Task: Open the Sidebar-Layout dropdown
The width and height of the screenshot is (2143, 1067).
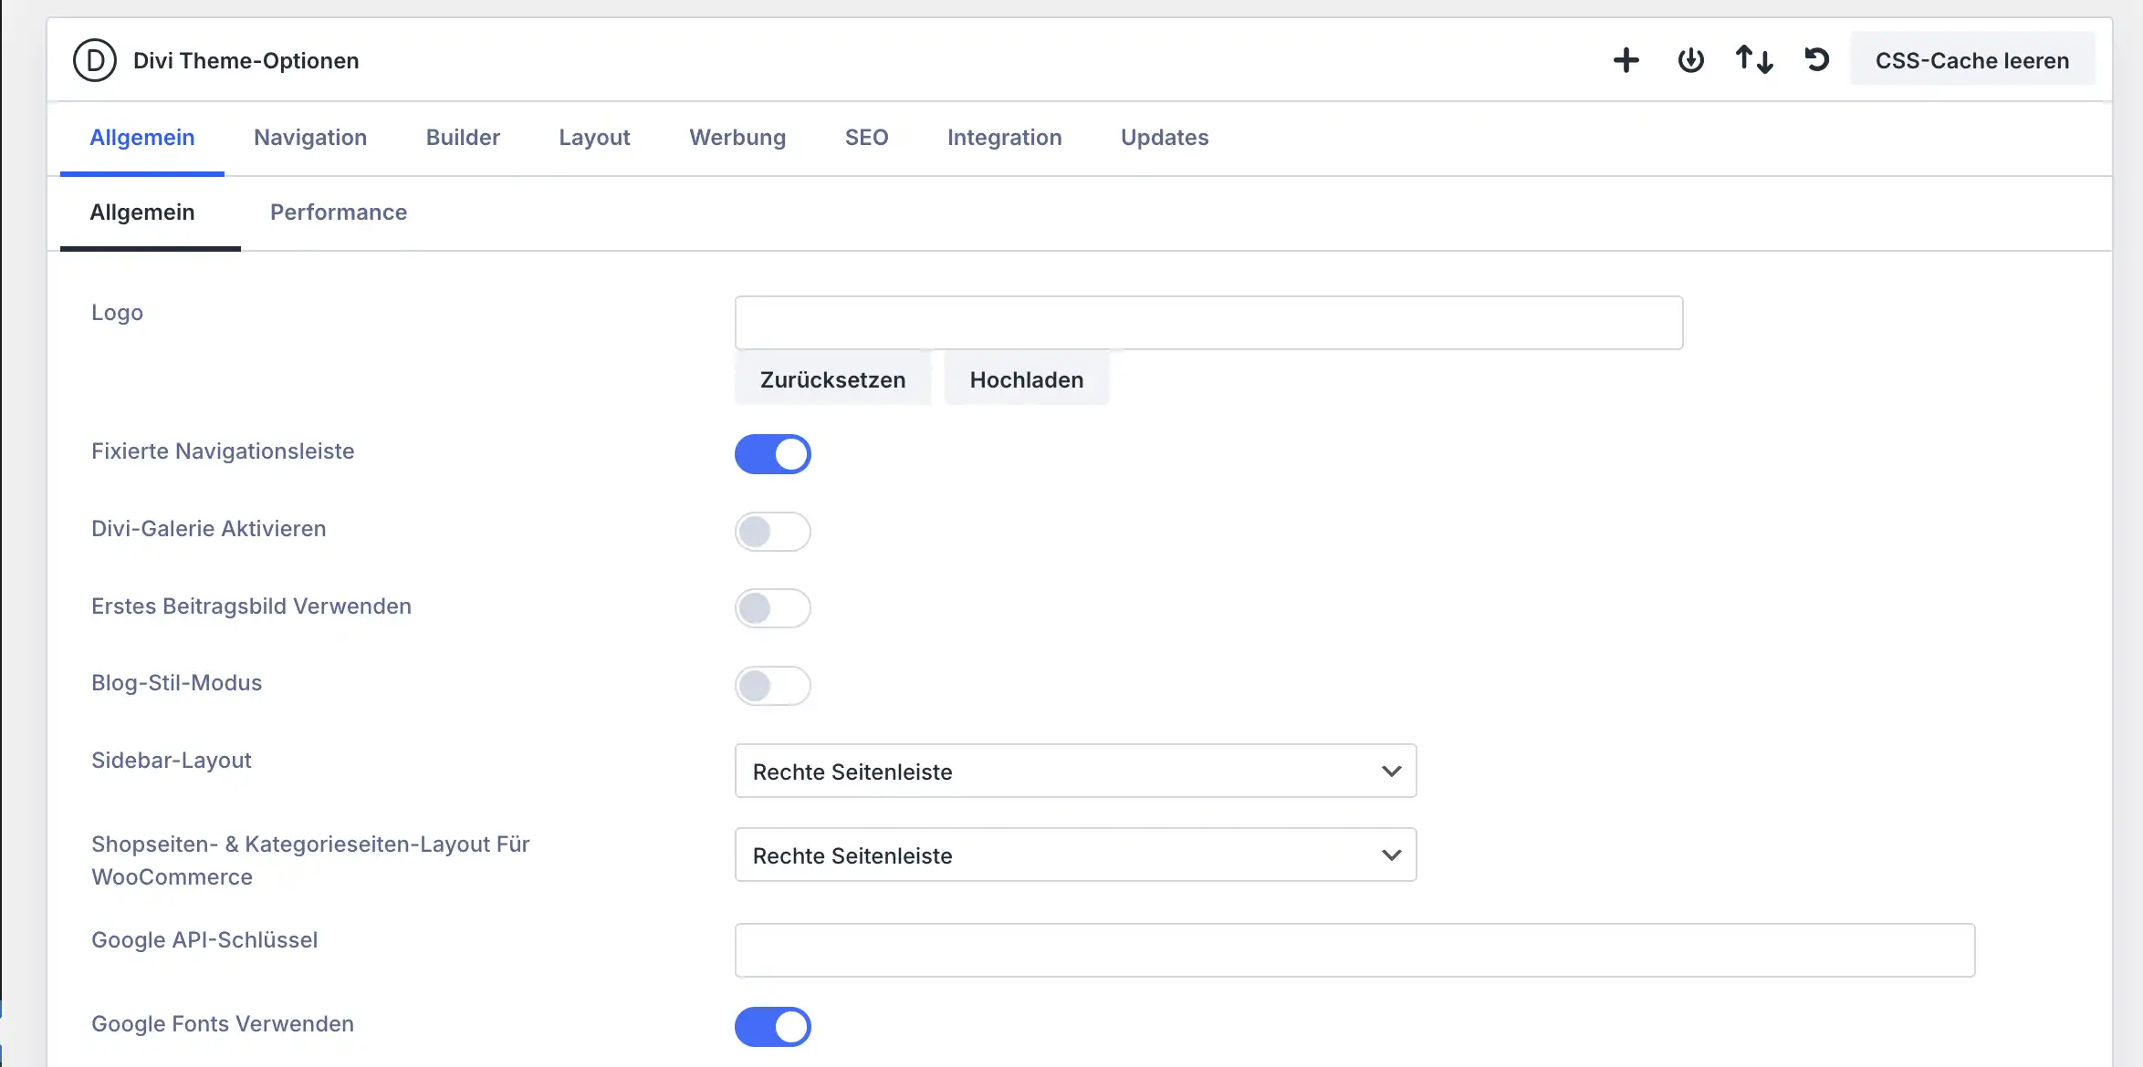Action: pos(1075,772)
